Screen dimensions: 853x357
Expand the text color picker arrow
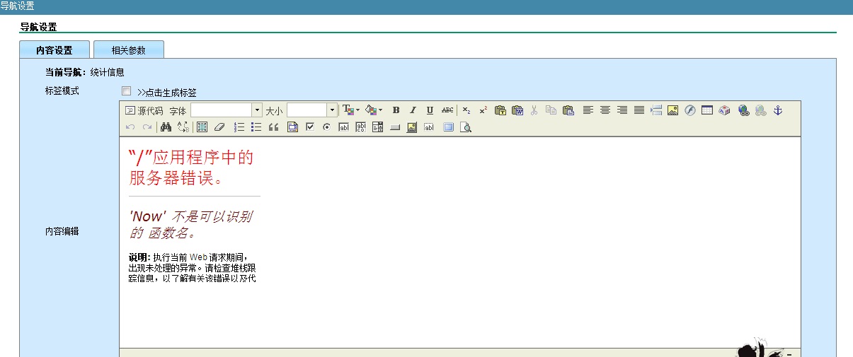click(357, 110)
